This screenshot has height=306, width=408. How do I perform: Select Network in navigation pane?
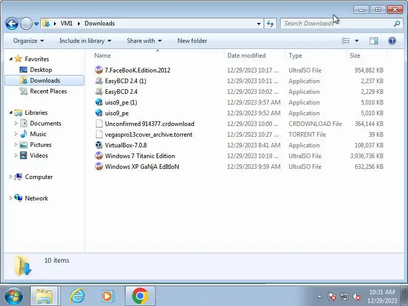click(36, 198)
